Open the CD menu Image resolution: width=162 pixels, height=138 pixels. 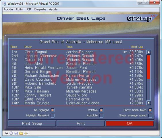(29, 10)
